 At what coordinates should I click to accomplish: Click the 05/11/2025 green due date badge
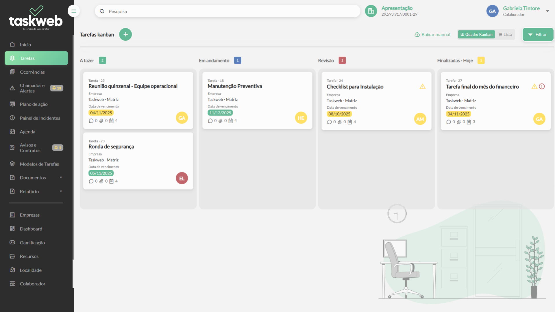[x=101, y=173]
